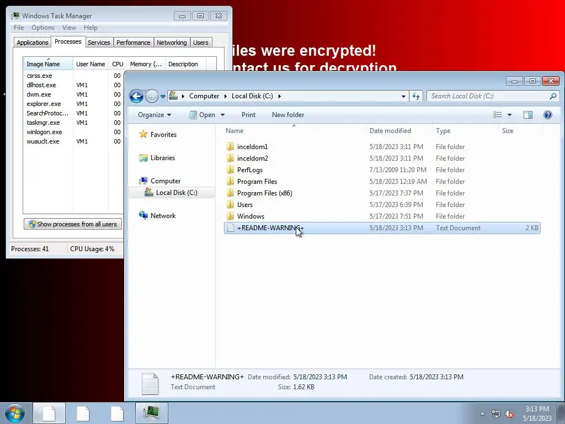Screen dimensions: 565x424
Task: Click the Windows folder icon
Action: click(231, 216)
